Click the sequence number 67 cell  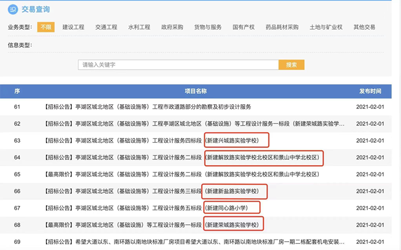(x=17, y=208)
